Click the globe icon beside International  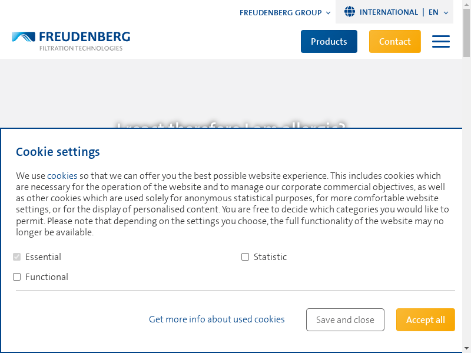350,12
